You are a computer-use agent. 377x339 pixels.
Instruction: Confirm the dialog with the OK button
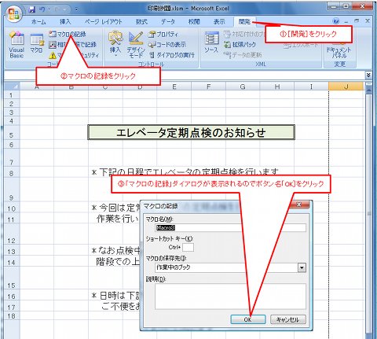tap(248, 319)
